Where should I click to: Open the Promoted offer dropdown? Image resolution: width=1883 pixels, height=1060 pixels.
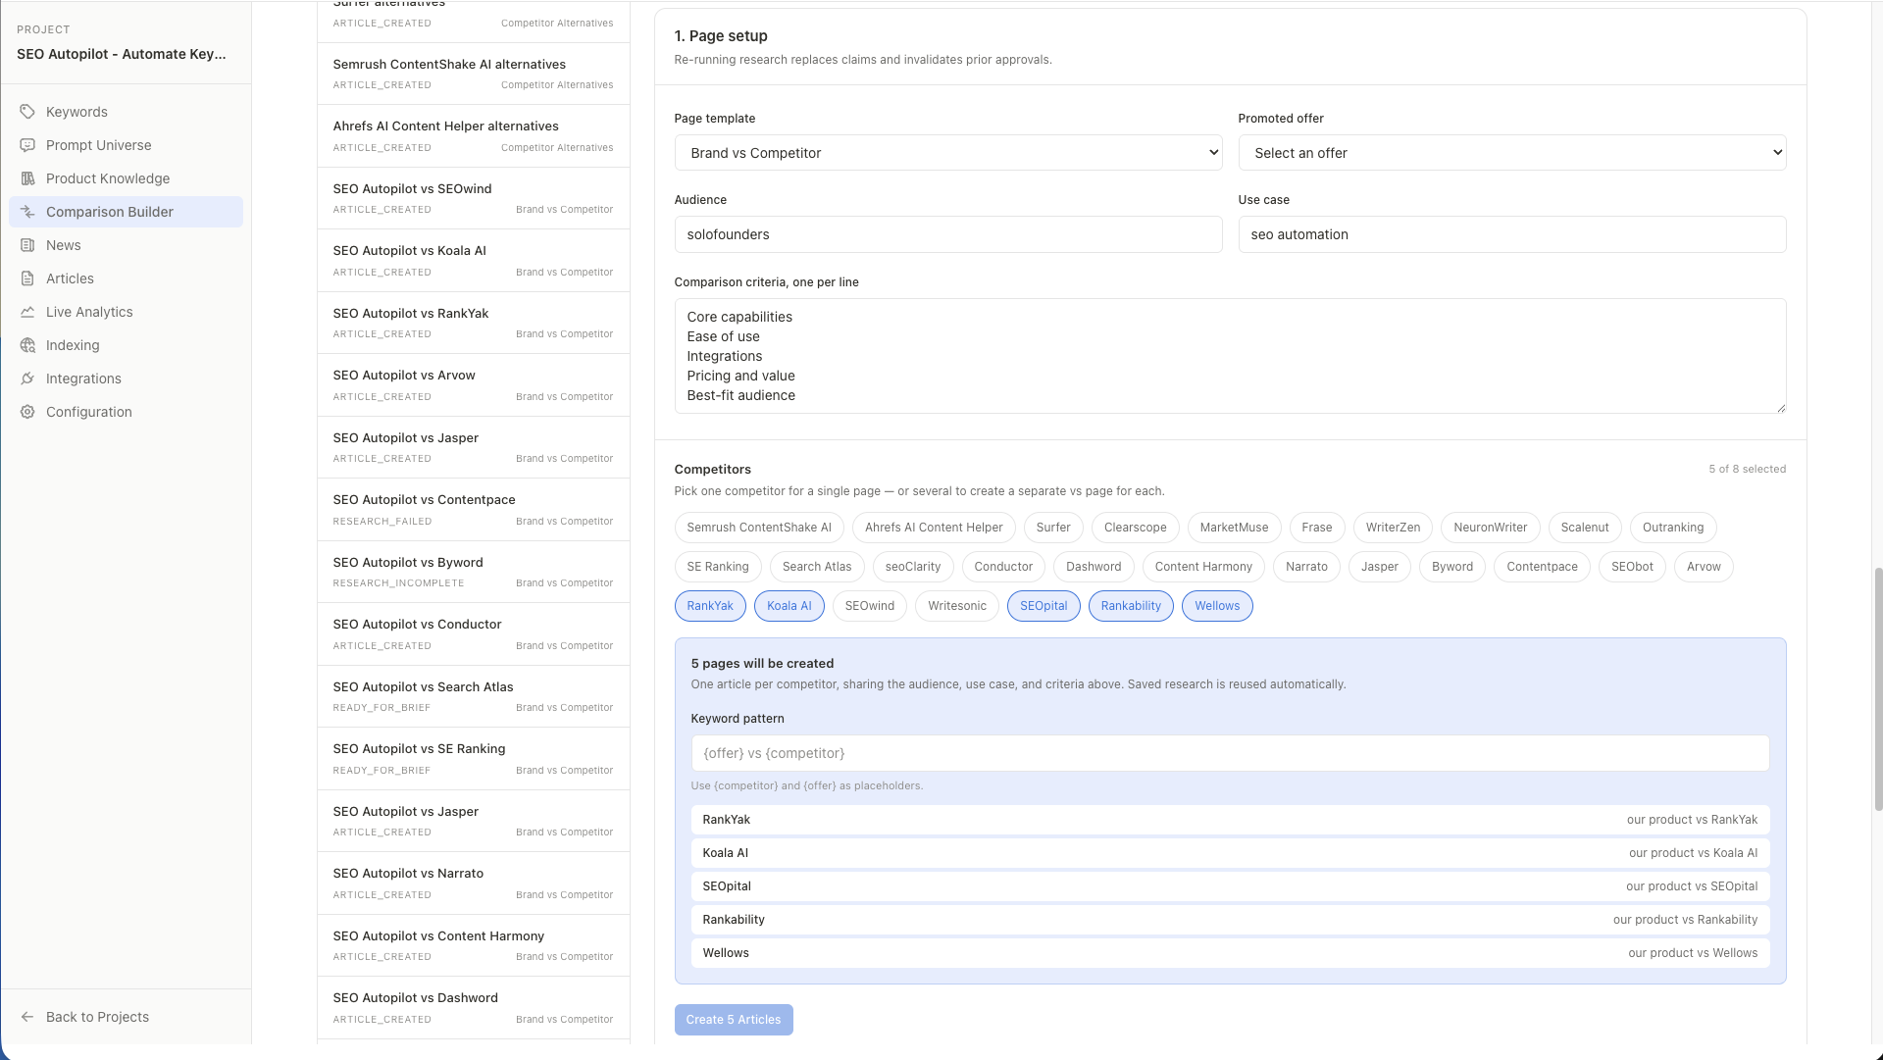click(x=1512, y=153)
